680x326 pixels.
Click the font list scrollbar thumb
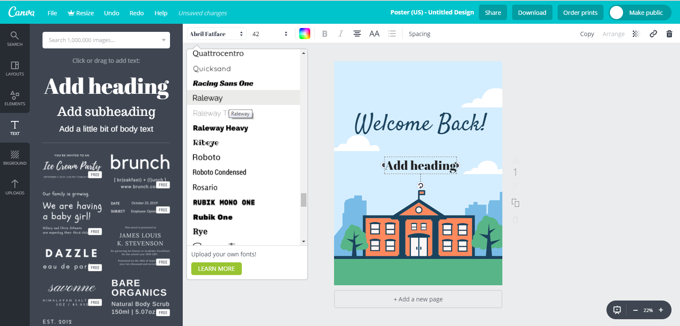point(303,200)
